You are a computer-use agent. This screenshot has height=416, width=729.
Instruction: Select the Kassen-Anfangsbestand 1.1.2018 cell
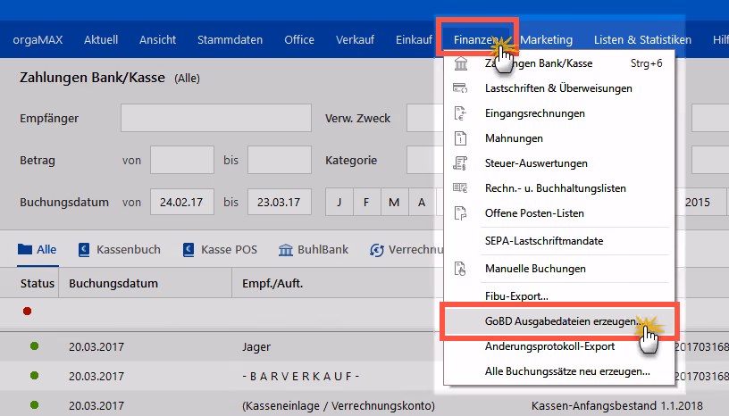click(617, 405)
